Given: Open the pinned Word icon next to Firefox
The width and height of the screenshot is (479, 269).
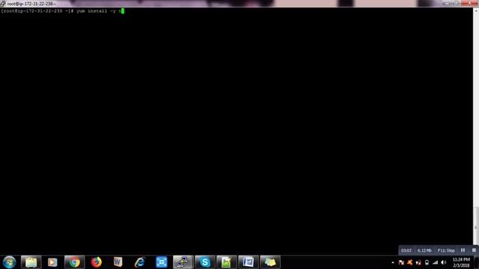Looking at the screenshot, I should (118, 262).
